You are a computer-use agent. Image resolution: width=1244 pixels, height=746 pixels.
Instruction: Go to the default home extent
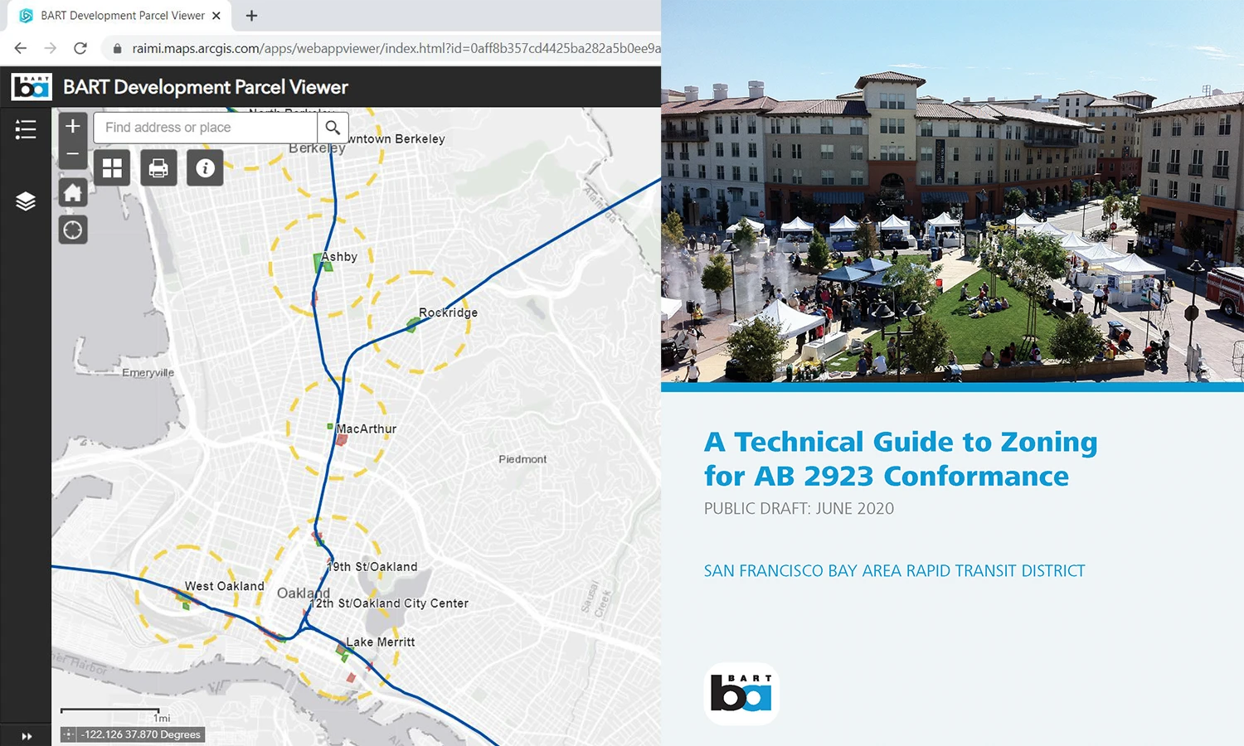tap(73, 193)
